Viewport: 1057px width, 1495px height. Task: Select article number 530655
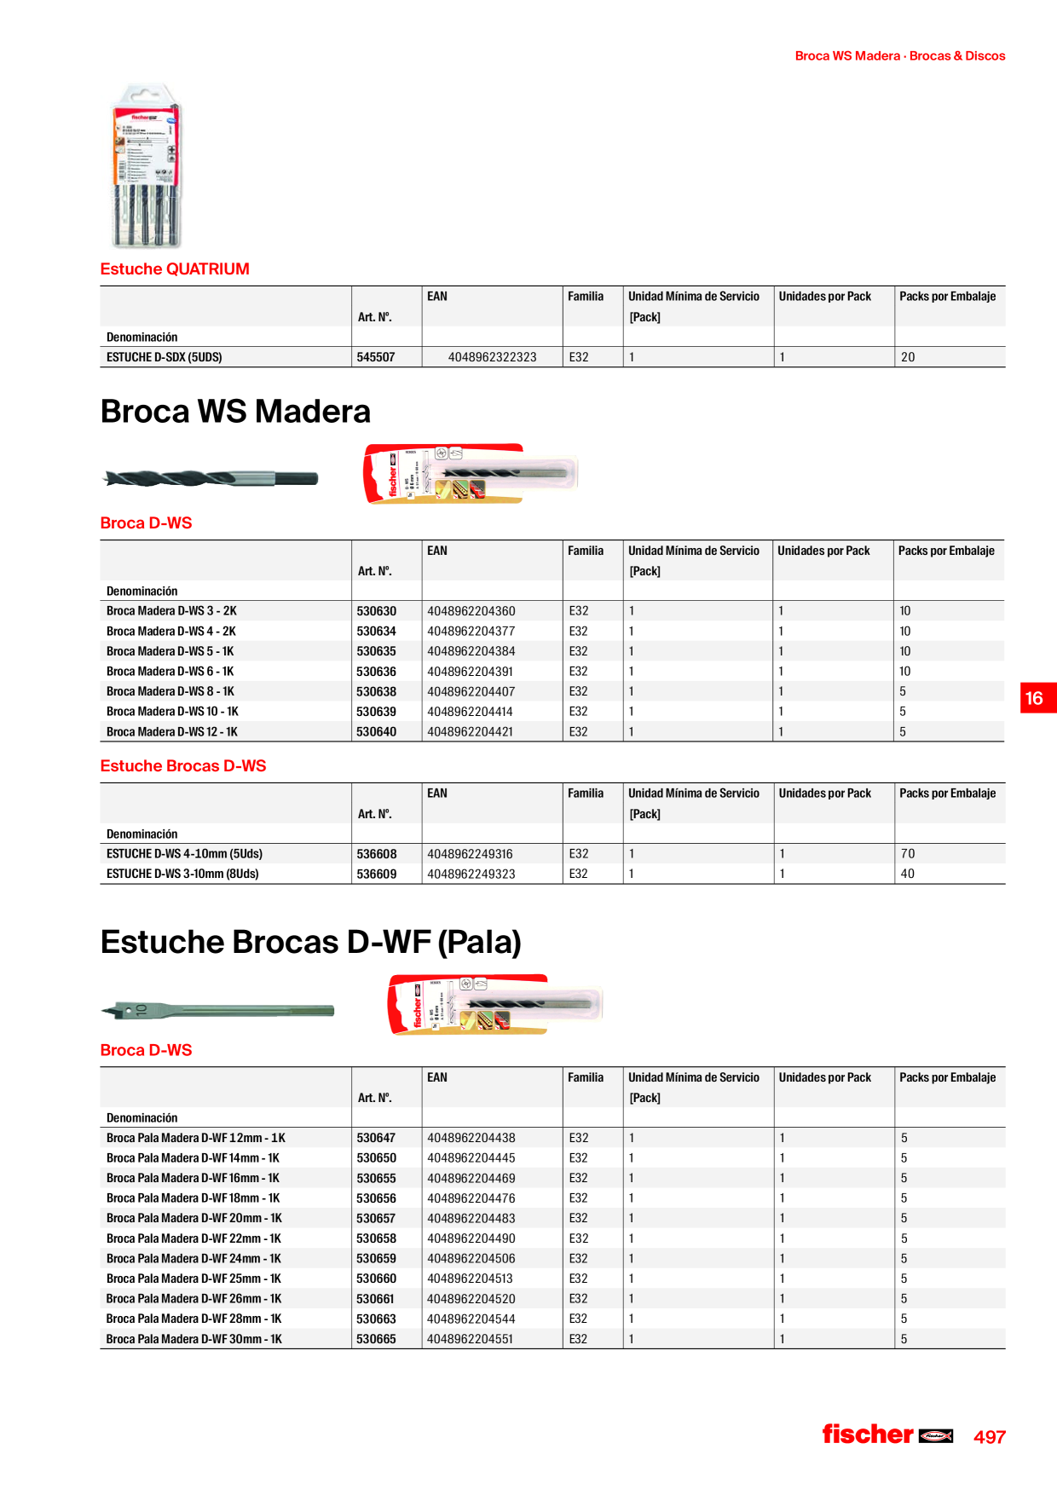pyautogui.click(x=376, y=1178)
